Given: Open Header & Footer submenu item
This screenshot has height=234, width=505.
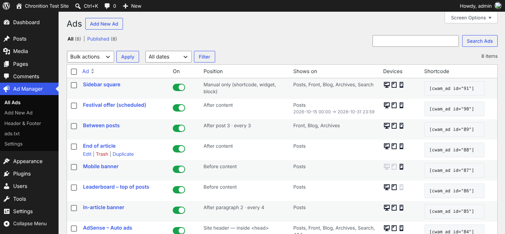Looking at the screenshot, I should click(x=23, y=123).
